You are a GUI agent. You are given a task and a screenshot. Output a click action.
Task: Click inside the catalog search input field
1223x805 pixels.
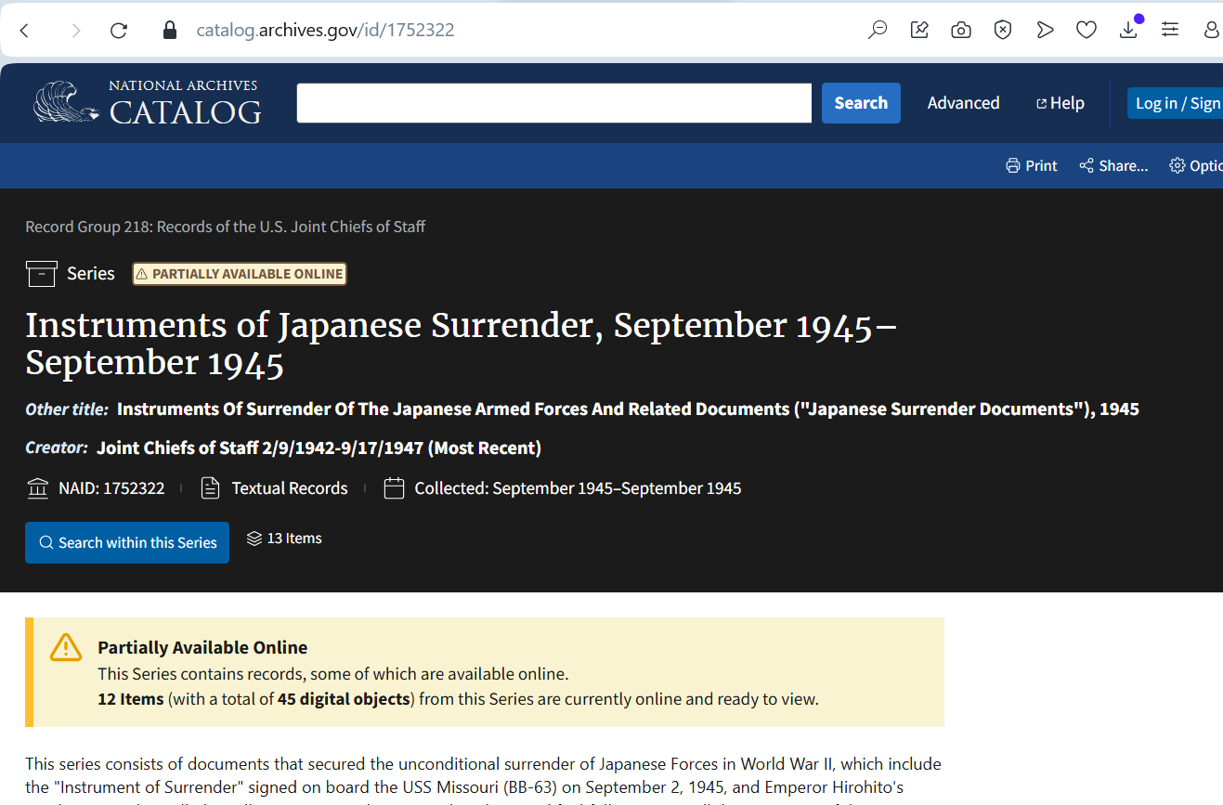(553, 102)
